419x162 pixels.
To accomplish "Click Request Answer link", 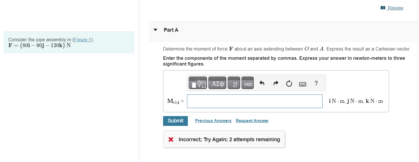I will [x=252, y=121].
